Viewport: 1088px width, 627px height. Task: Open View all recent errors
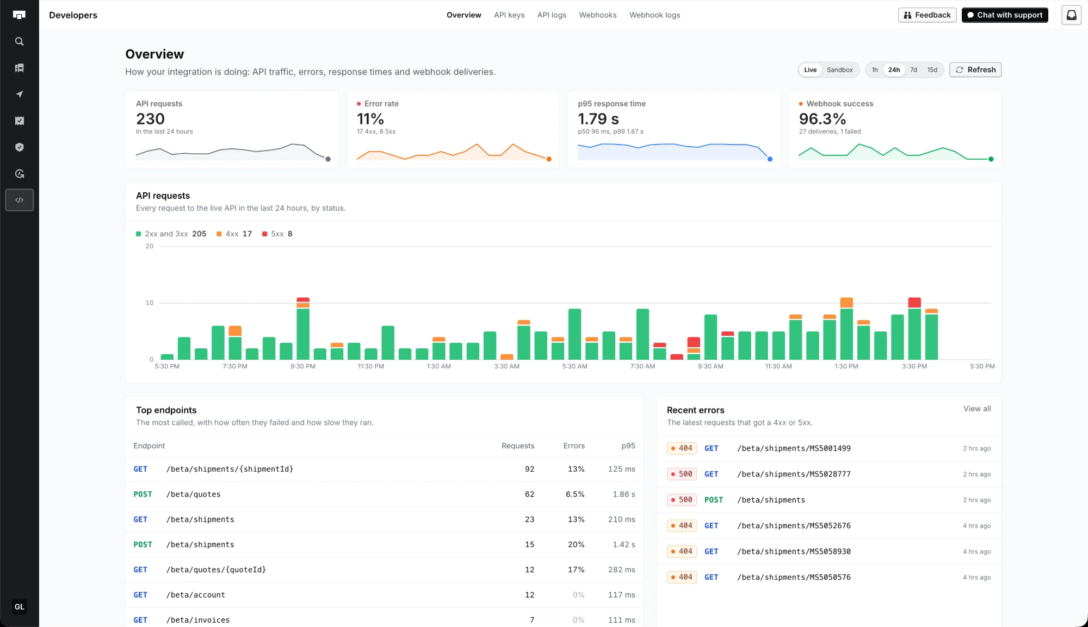pos(977,409)
